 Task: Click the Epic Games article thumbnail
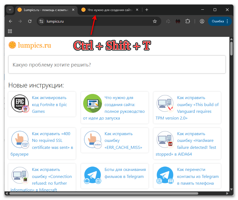20,104
